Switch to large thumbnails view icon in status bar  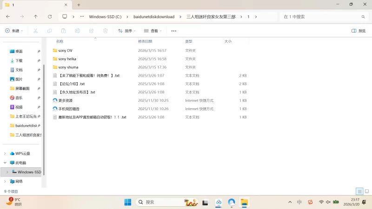366,191
